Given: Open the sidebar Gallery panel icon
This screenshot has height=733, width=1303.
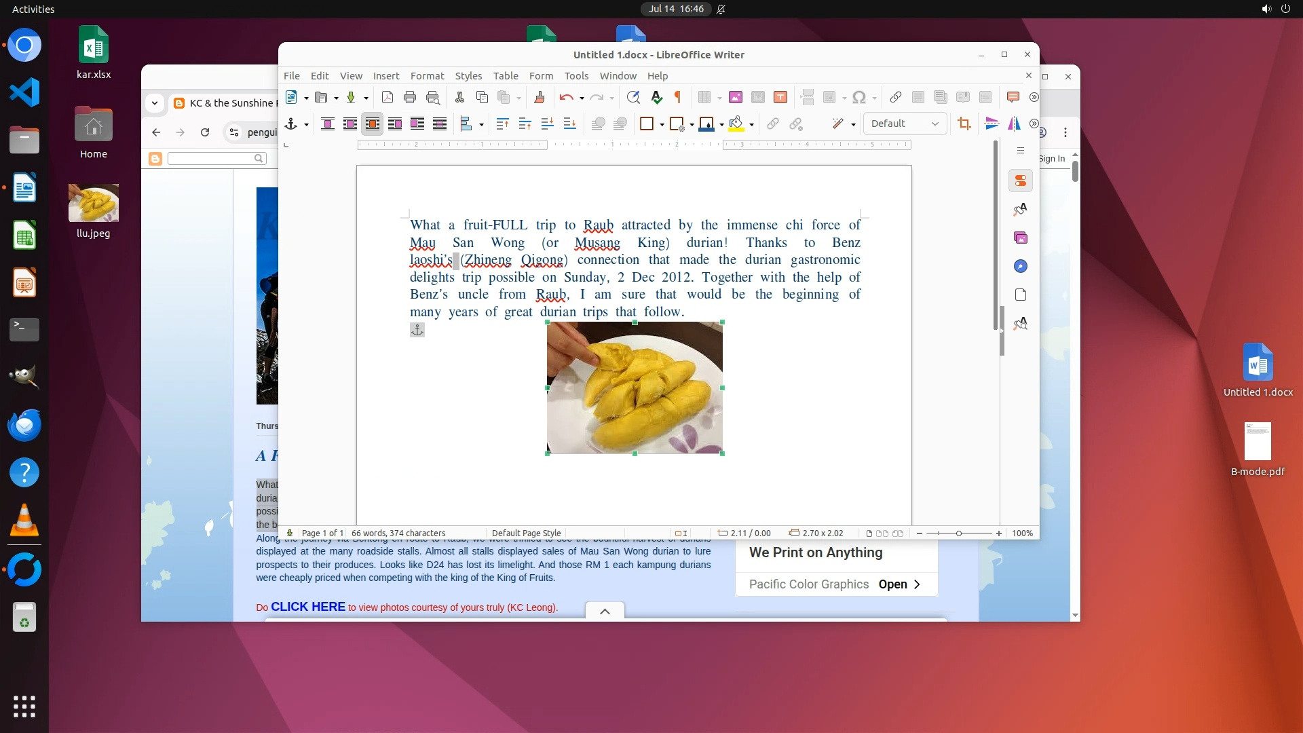Looking at the screenshot, I should click(1020, 238).
